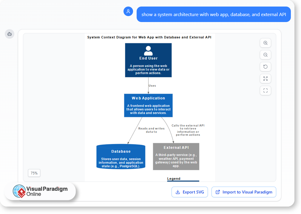Click the external-link icon on Import button
301x214 pixels.
pos(217,192)
